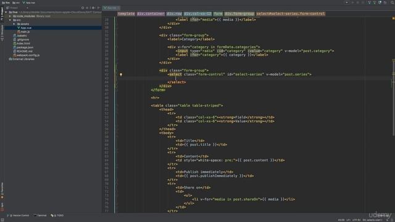Expand the node_modules folder
The width and height of the screenshot is (395, 222).
click(10, 16)
